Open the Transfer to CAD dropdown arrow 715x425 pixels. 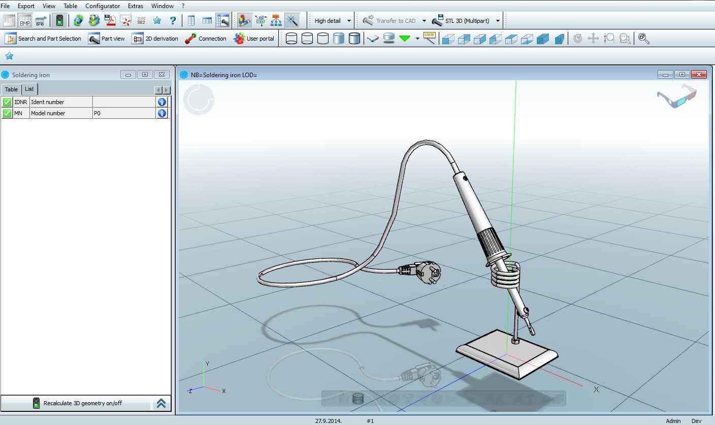424,21
